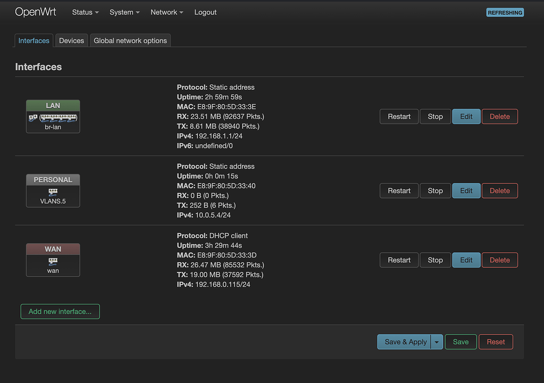Click the gray PERSONAL interface badge

(53, 180)
